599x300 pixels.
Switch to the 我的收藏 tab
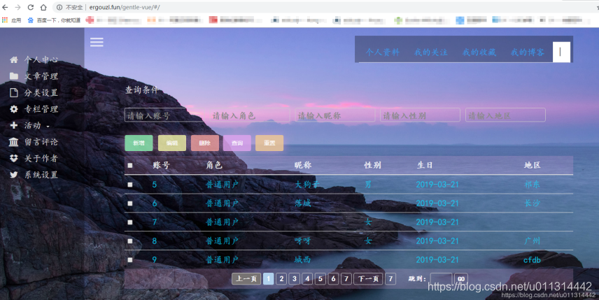pos(479,52)
